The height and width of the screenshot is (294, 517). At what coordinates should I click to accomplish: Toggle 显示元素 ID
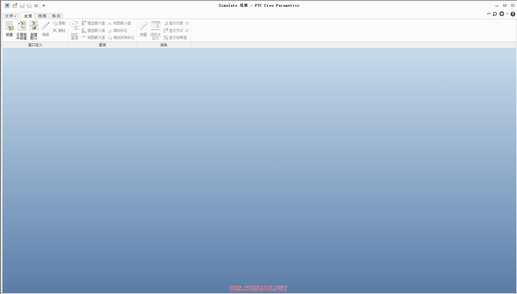click(176, 23)
